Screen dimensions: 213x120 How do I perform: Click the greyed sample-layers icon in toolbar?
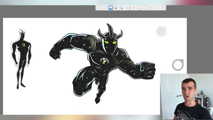pyautogui.click(x=134, y=8)
